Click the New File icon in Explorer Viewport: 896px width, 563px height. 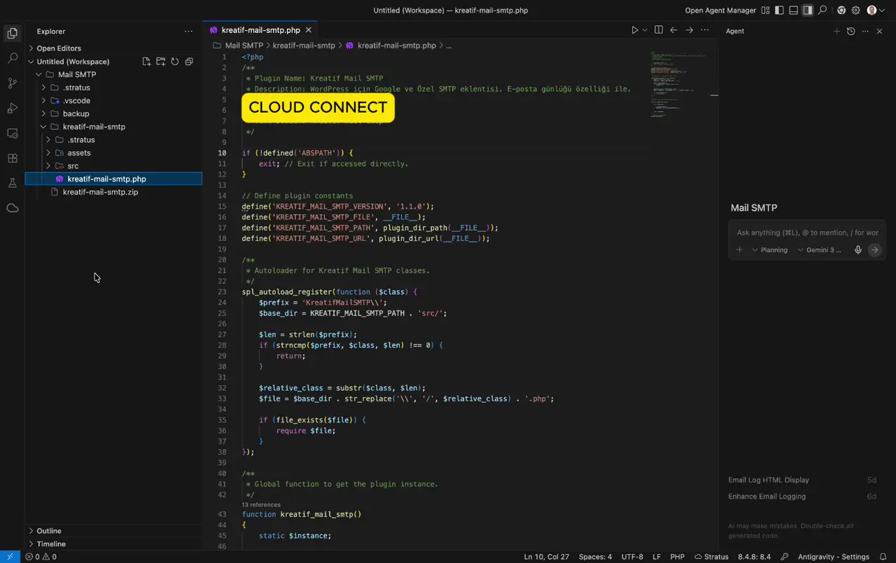coord(146,62)
